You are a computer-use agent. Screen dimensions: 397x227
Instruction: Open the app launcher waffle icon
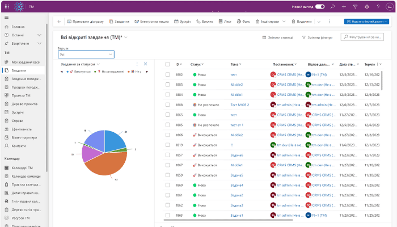pos(6,6)
